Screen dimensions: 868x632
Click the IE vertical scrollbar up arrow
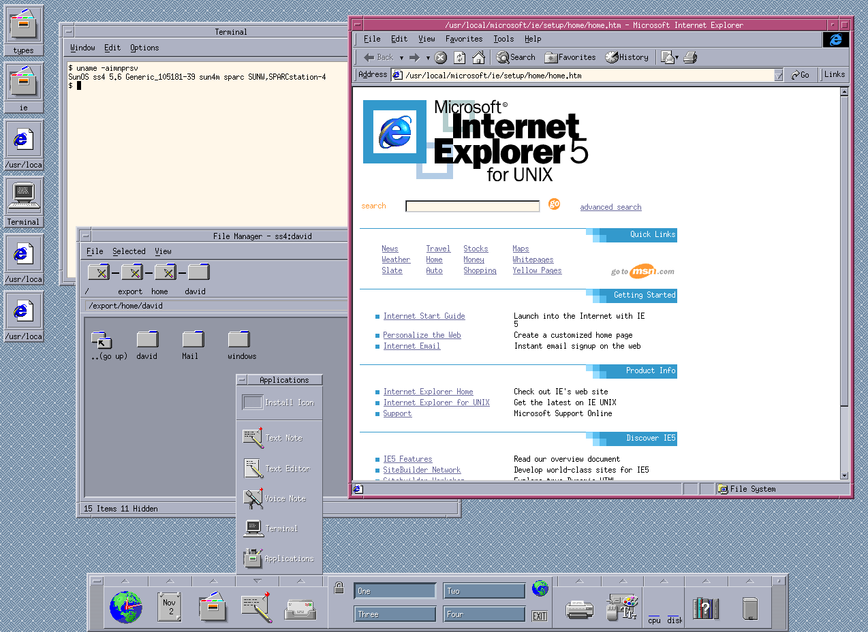844,91
